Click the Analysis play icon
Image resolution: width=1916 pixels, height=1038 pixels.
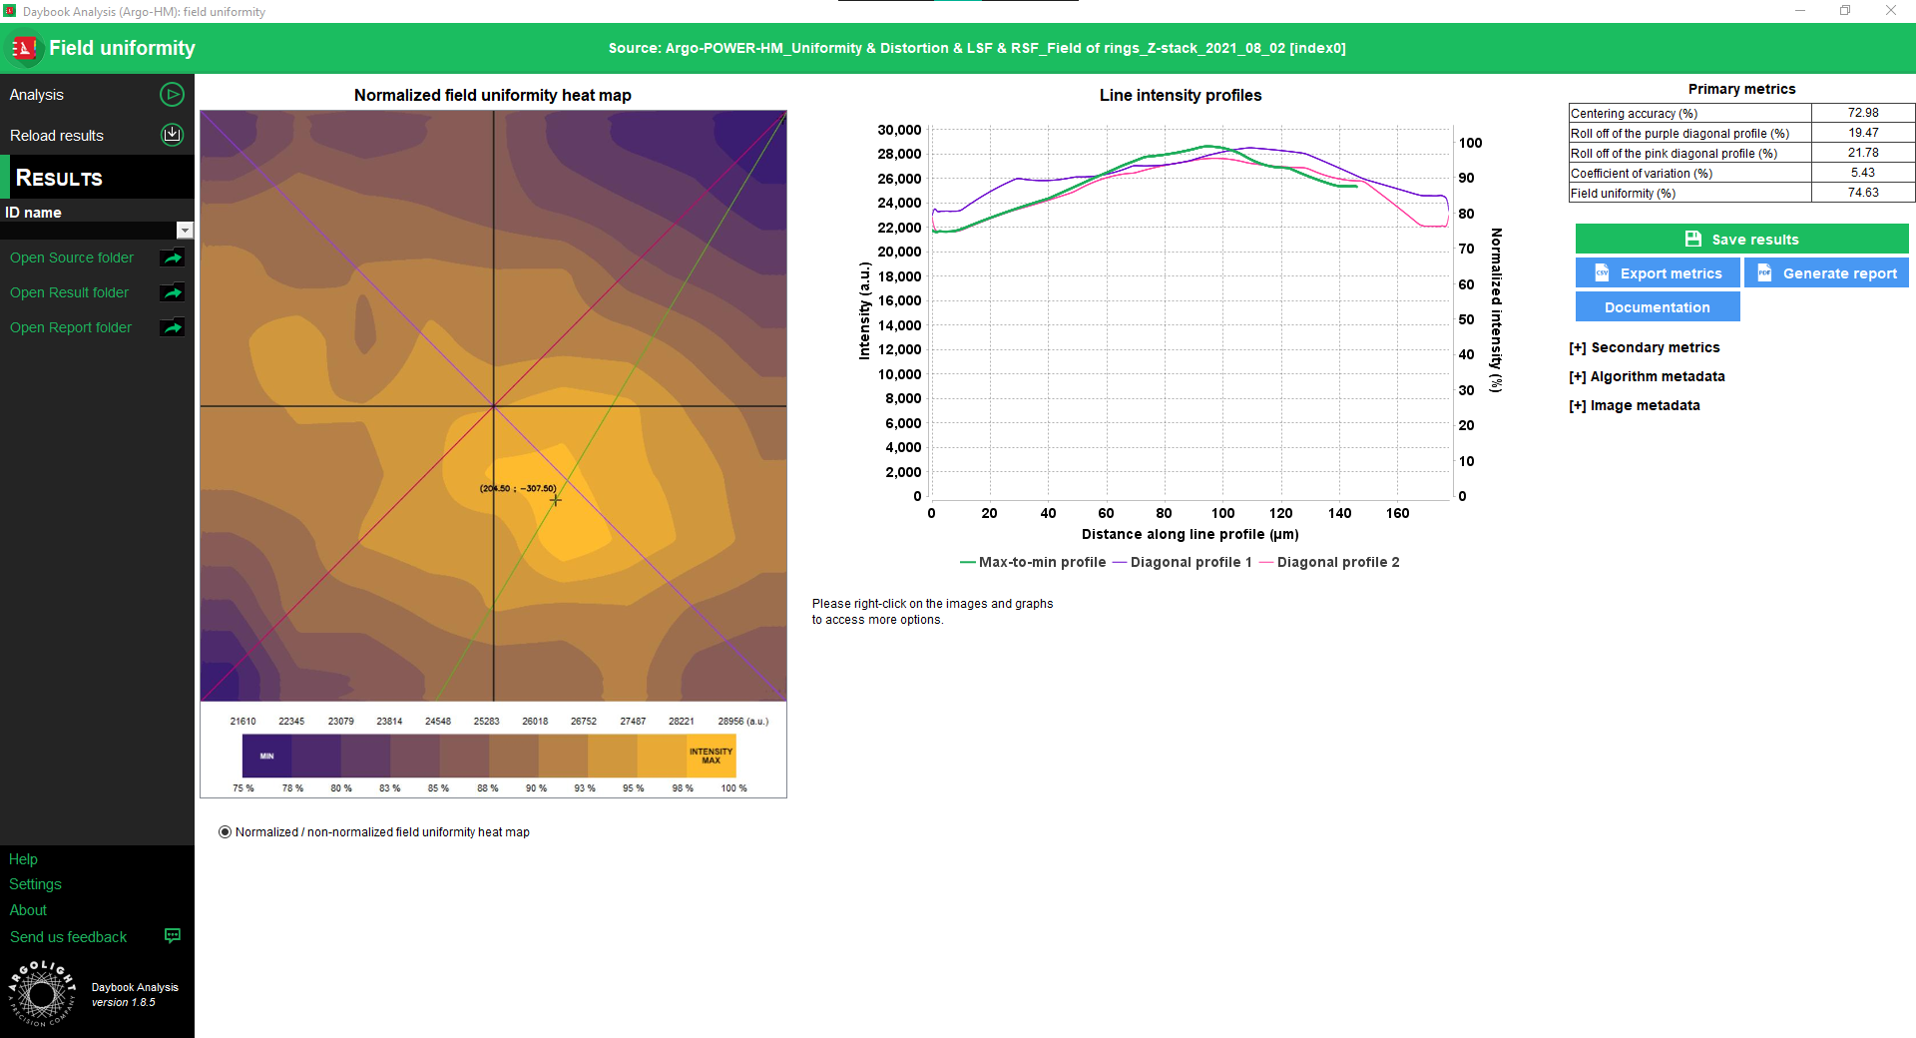(x=172, y=95)
